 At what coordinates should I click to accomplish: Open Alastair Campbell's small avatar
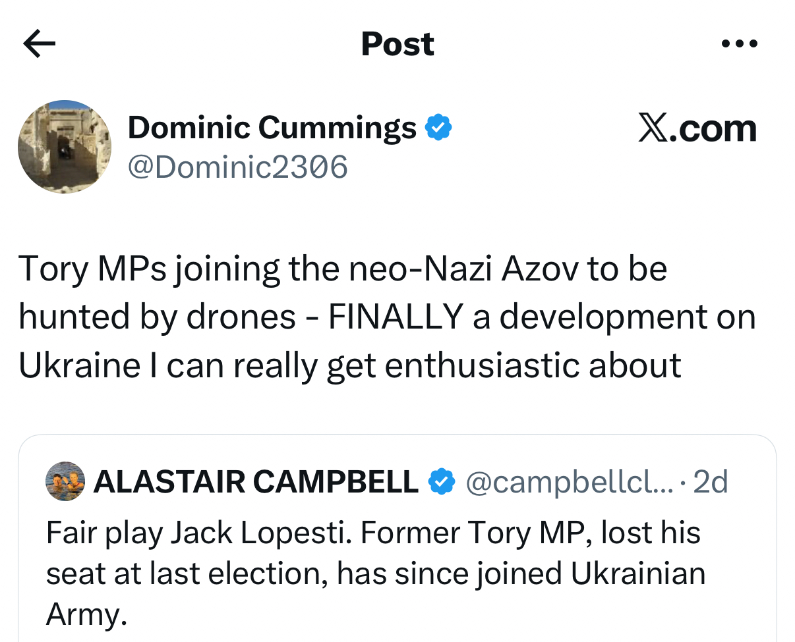(x=65, y=481)
